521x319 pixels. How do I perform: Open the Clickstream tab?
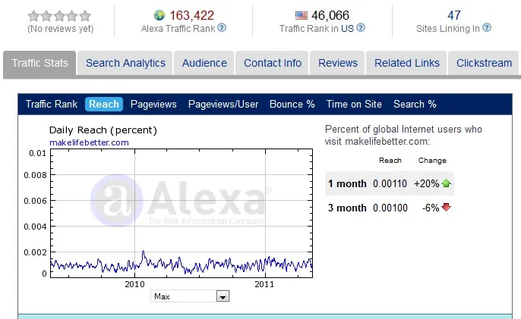coord(484,63)
